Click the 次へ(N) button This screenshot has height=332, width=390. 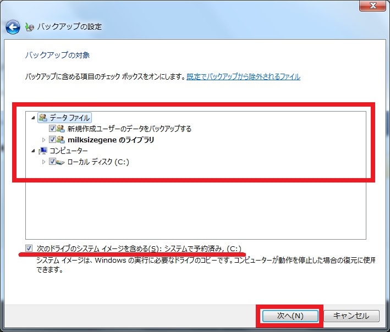coord(290,316)
